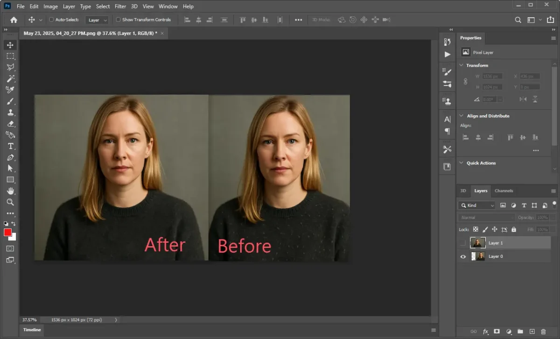The image size is (560, 339).
Task: Select the Rectangle shape tool
Action: pyautogui.click(x=10, y=180)
